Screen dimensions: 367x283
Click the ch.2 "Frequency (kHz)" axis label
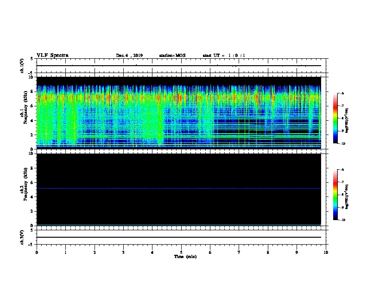(x=25, y=184)
